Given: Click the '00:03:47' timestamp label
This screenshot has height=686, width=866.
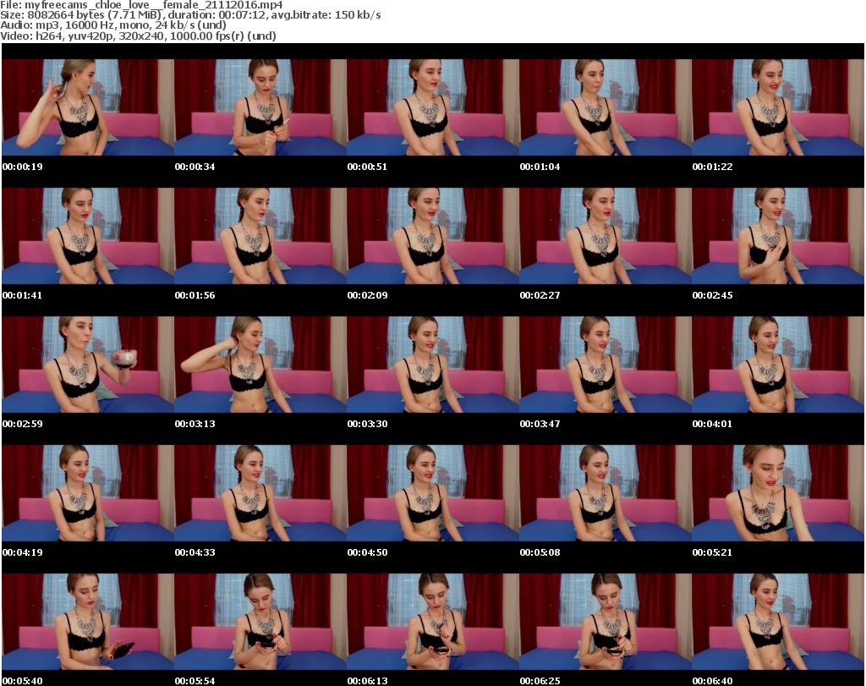Looking at the screenshot, I should [540, 424].
